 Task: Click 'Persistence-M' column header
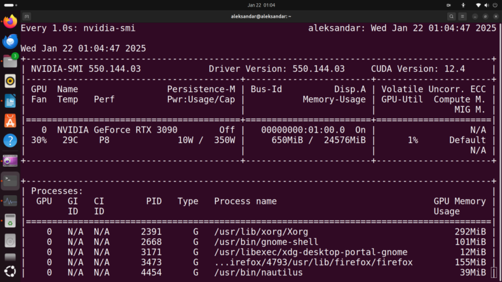pos(201,89)
